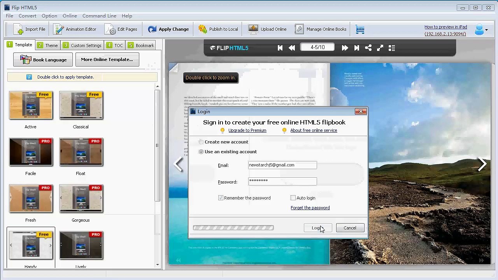The image size is (498, 280).
Task: Open the Command Line menu
Action: point(99,16)
